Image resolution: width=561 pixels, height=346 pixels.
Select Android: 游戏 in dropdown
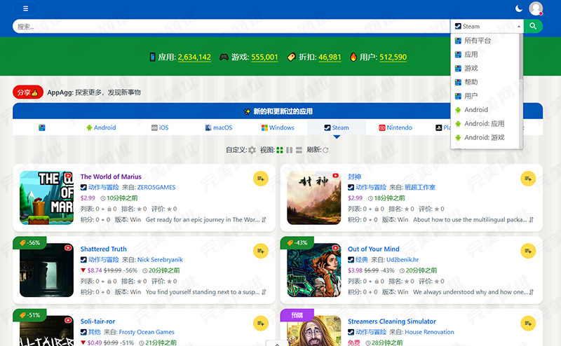coord(485,137)
